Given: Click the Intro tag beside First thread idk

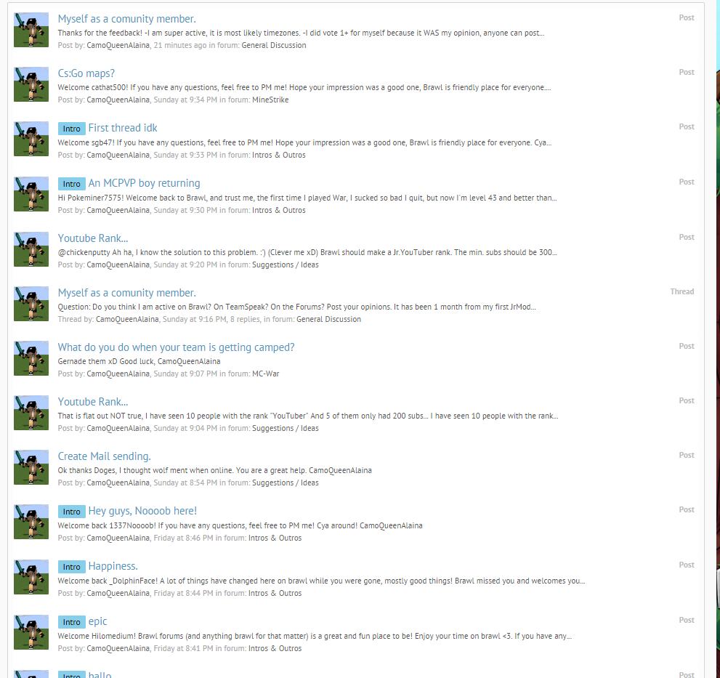Looking at the screenshot, I should pyautogui.click(x=72, y=129).
